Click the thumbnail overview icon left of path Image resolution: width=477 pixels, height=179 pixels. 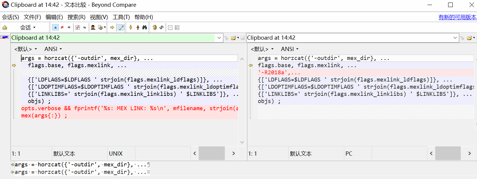pos(5,37)
